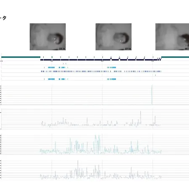Click the late gray peak in second chart
189x189 pixels.
pos(155,120)
